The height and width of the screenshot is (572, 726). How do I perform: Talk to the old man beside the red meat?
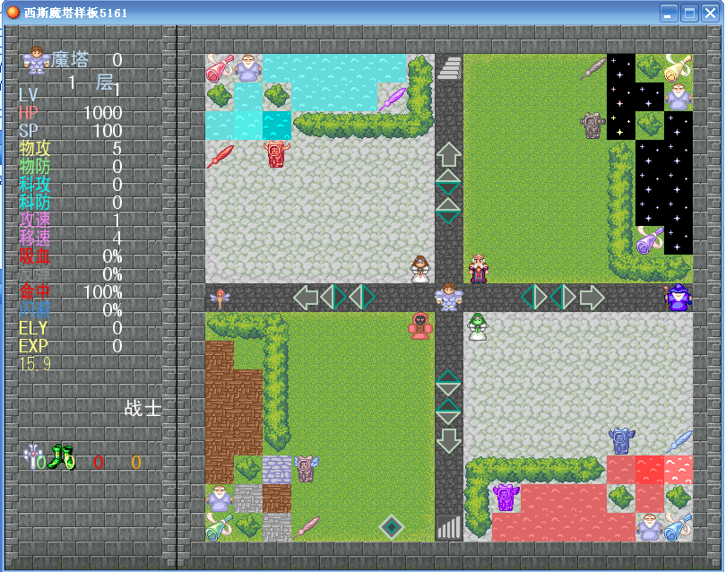click(248, 68)
